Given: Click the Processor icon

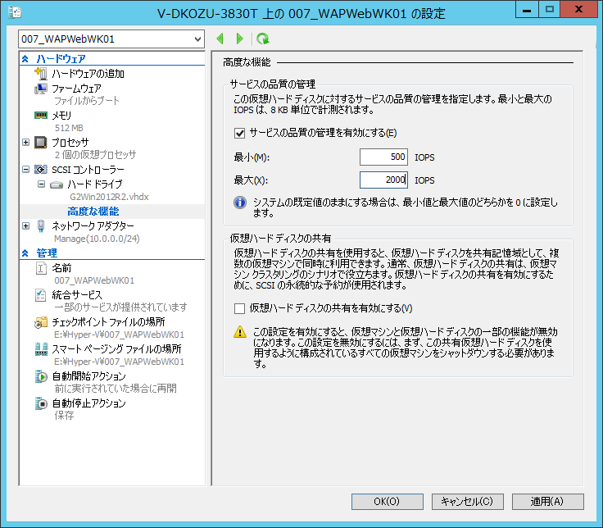Looking at the screenshot, I should (x=41, y=143).
